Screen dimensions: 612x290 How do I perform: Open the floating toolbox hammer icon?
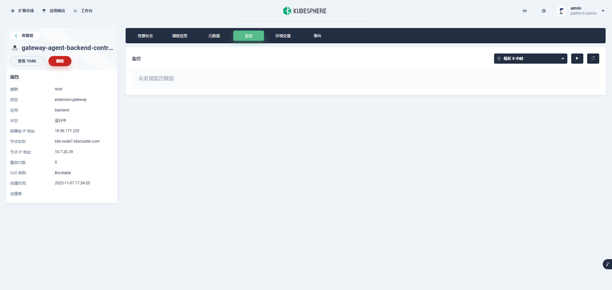[607, 264]
